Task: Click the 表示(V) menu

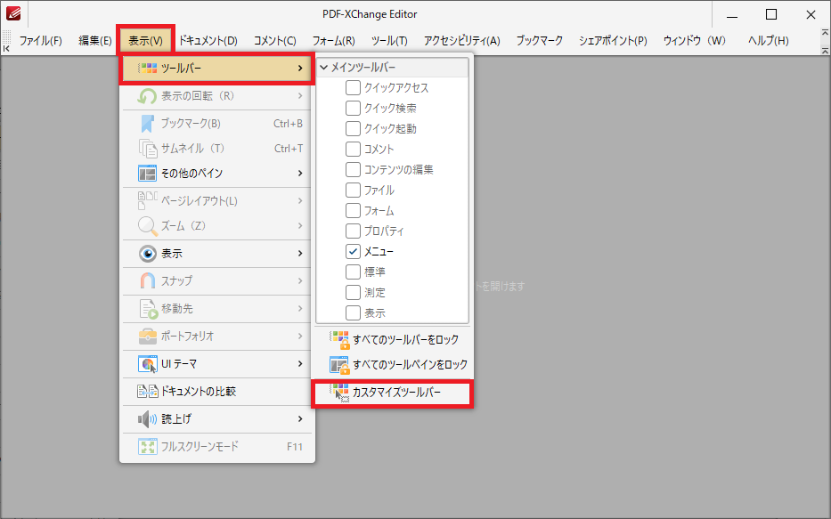Action: coord(145,41)
